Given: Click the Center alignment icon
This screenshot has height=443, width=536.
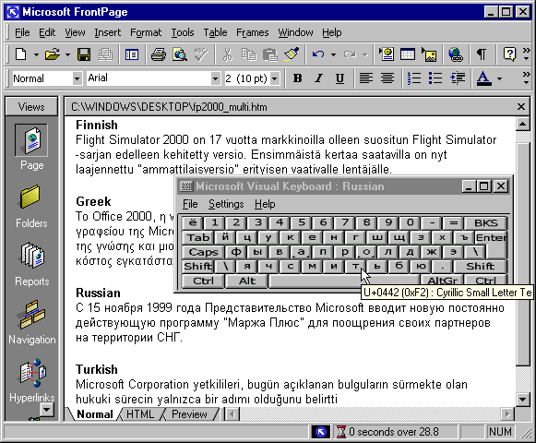Looking at the screenshot, I should (x=387, y=78).
